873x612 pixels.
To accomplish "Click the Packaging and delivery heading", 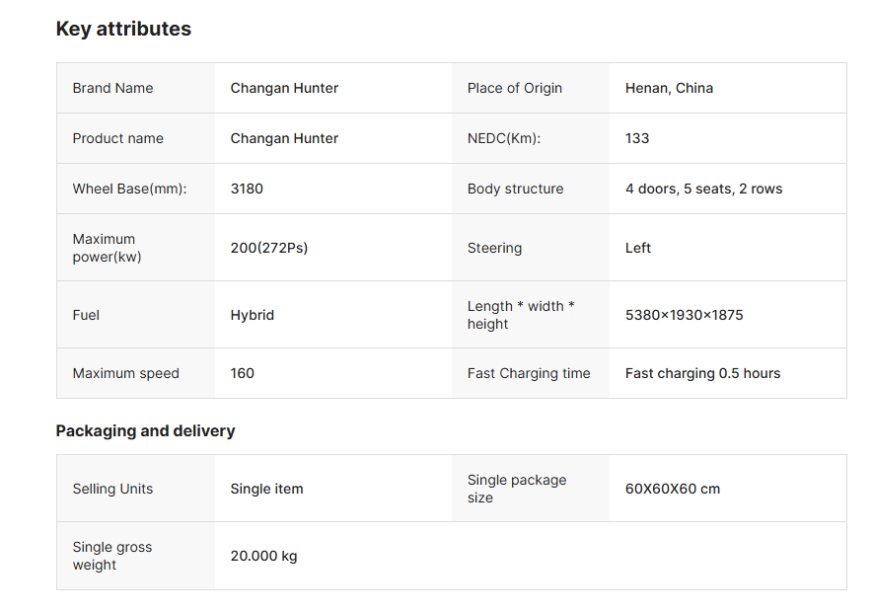I will (x=146, y=431).
